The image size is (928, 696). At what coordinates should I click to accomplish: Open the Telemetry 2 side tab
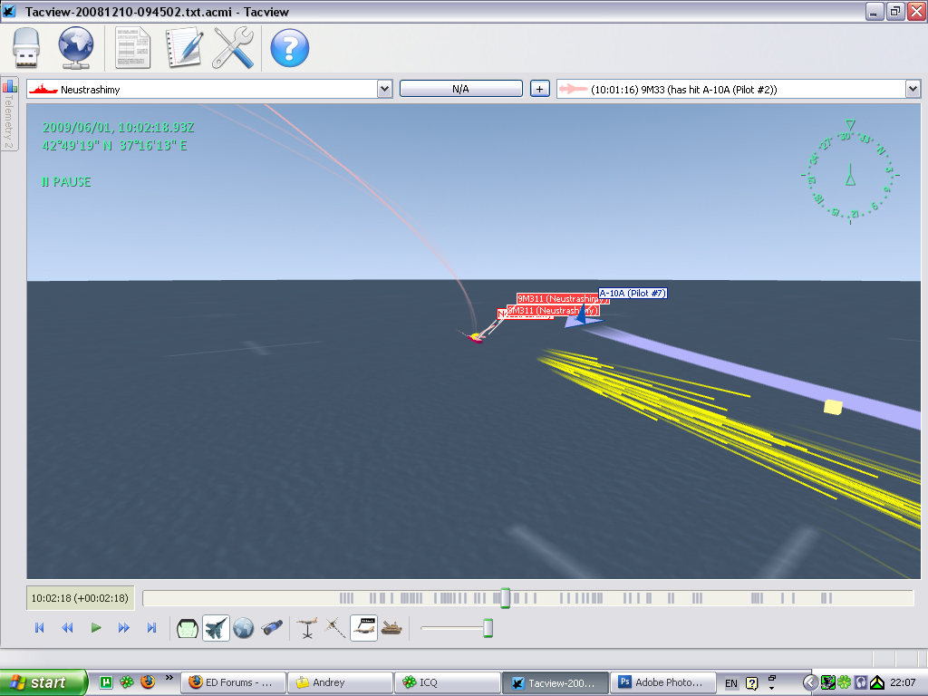9,114
